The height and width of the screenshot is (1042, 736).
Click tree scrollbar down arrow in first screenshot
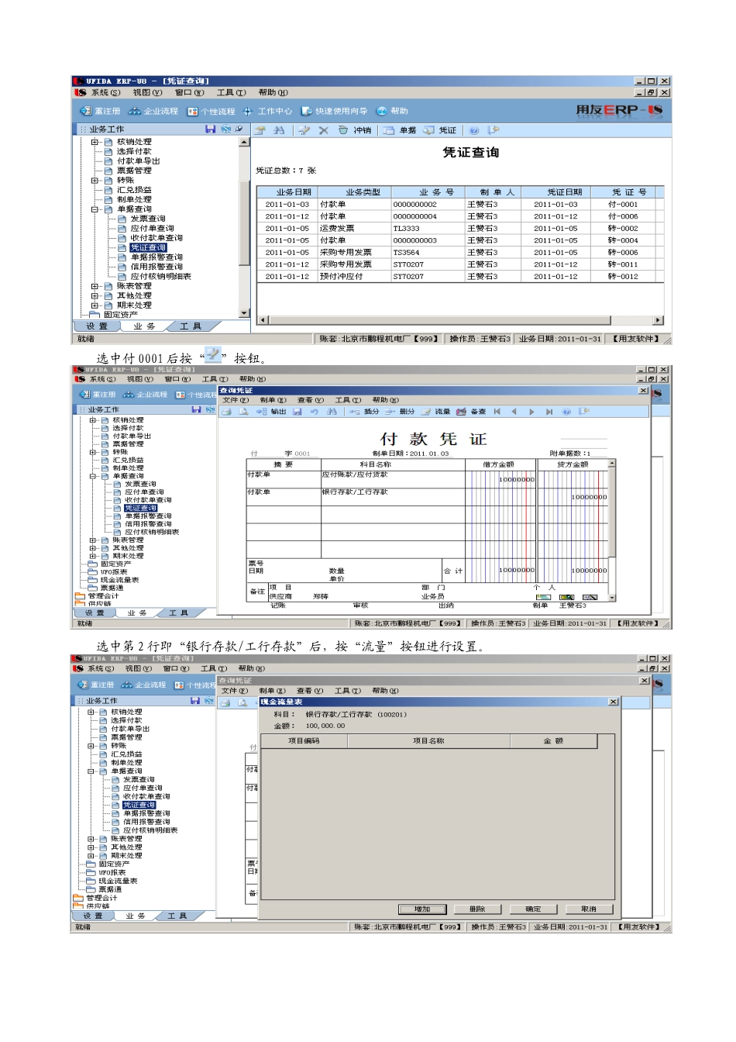pyautogui.click(x=245, y=313)
